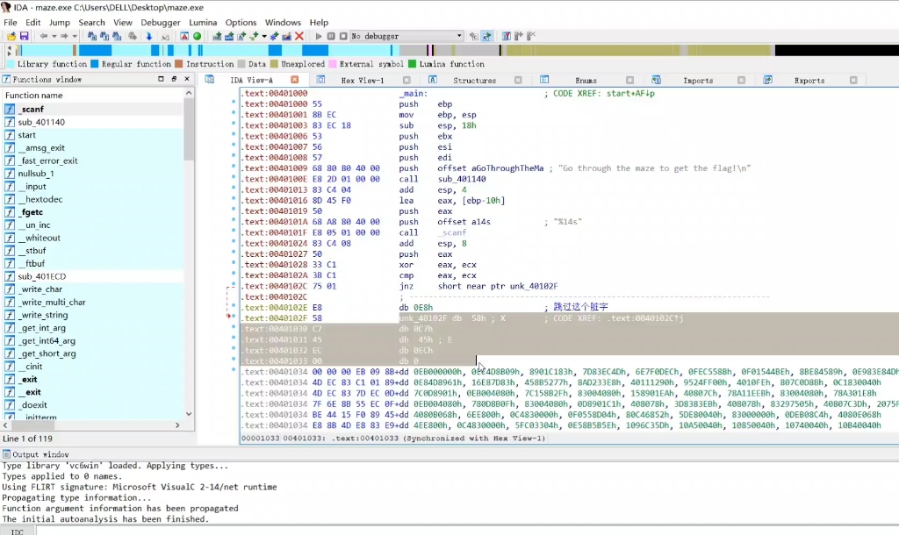Close the Imports tab
This screenshot has height=535, width=899.
tap(741, 80)
